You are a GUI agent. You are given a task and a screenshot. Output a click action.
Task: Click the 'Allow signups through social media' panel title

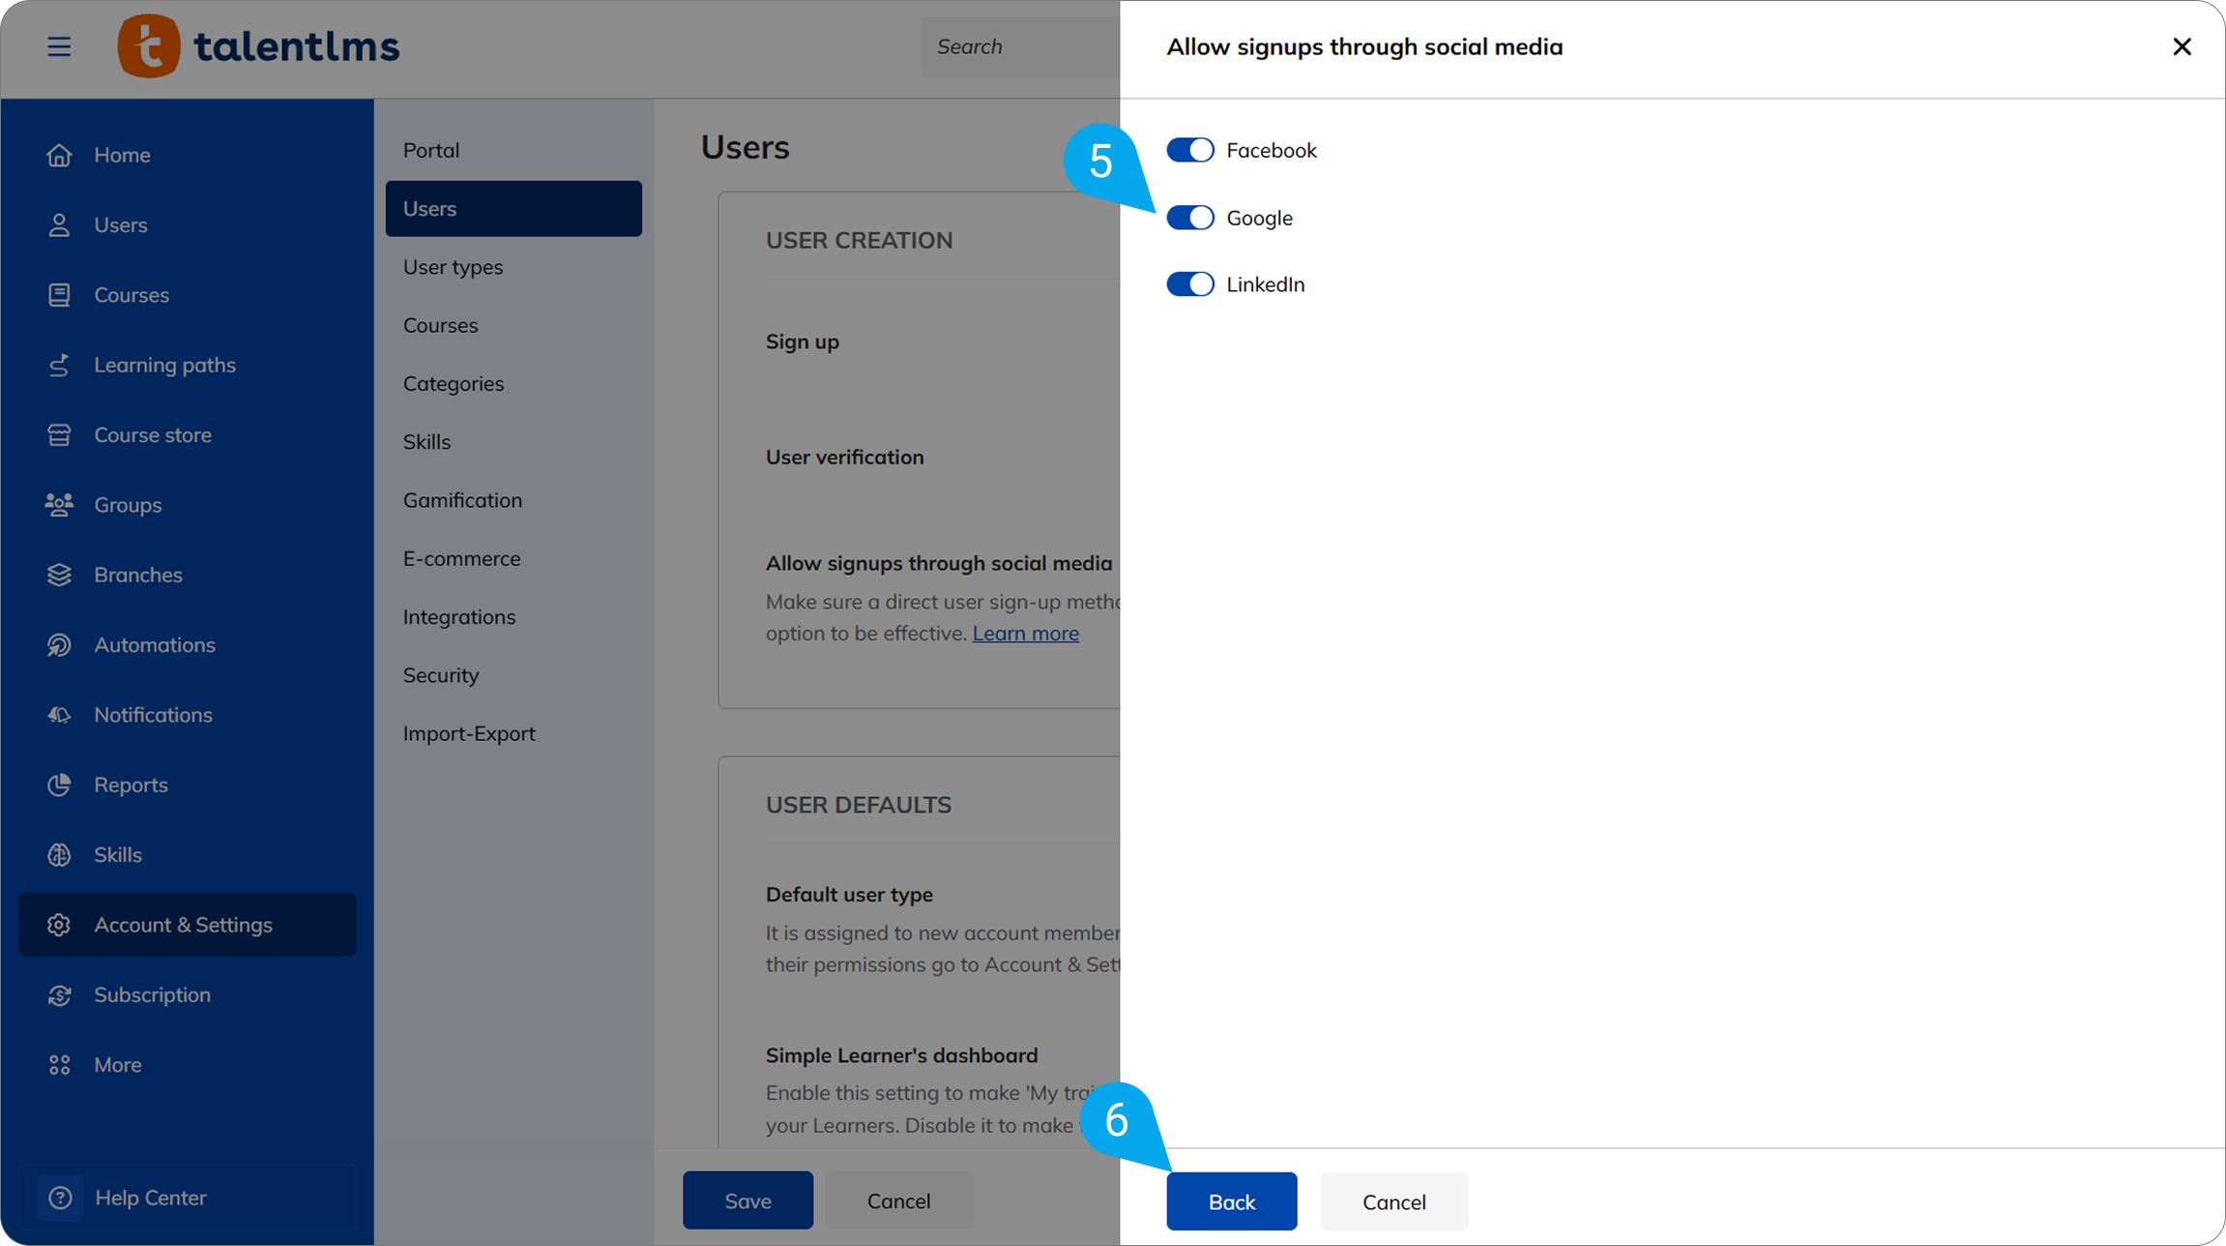[1364, 46]
